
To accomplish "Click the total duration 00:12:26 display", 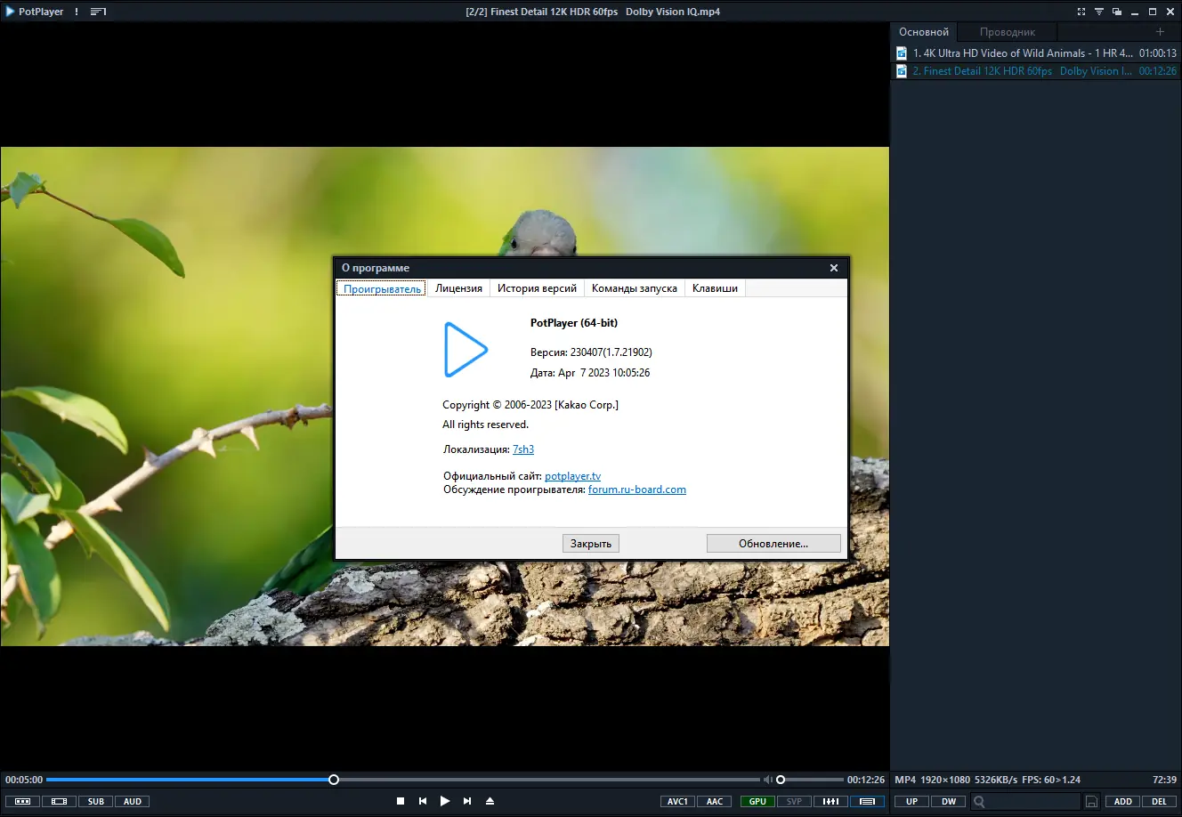I will tap(866, 780).
